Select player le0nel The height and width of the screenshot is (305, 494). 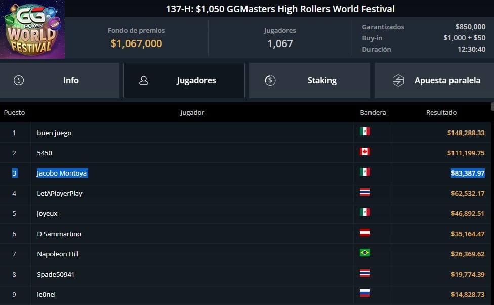(x=47, y=294)
